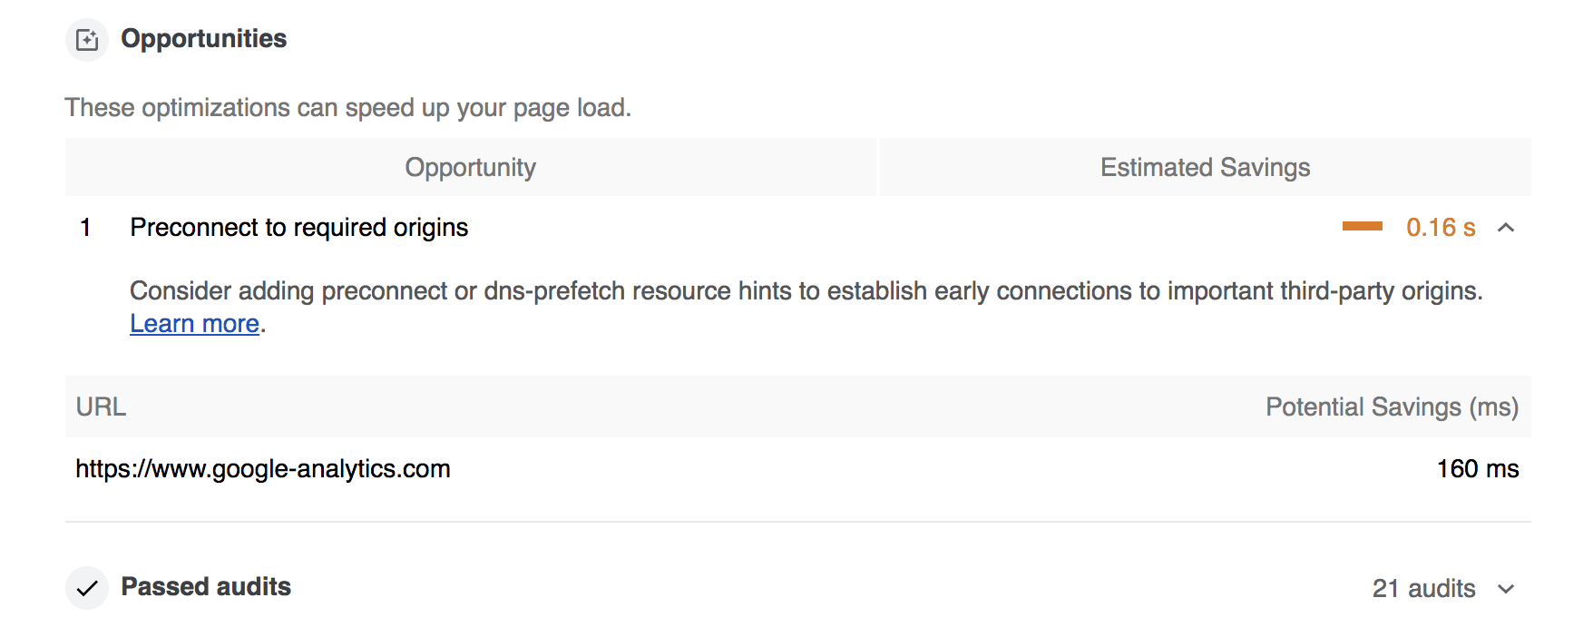Click the page load optimizations description
1593x637 pixels.
pos(348,108)
